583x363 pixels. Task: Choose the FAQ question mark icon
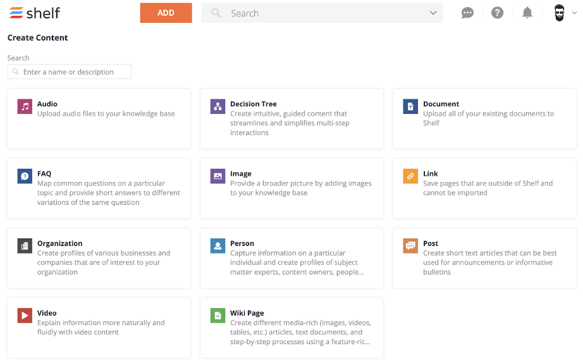coord(25,176)
